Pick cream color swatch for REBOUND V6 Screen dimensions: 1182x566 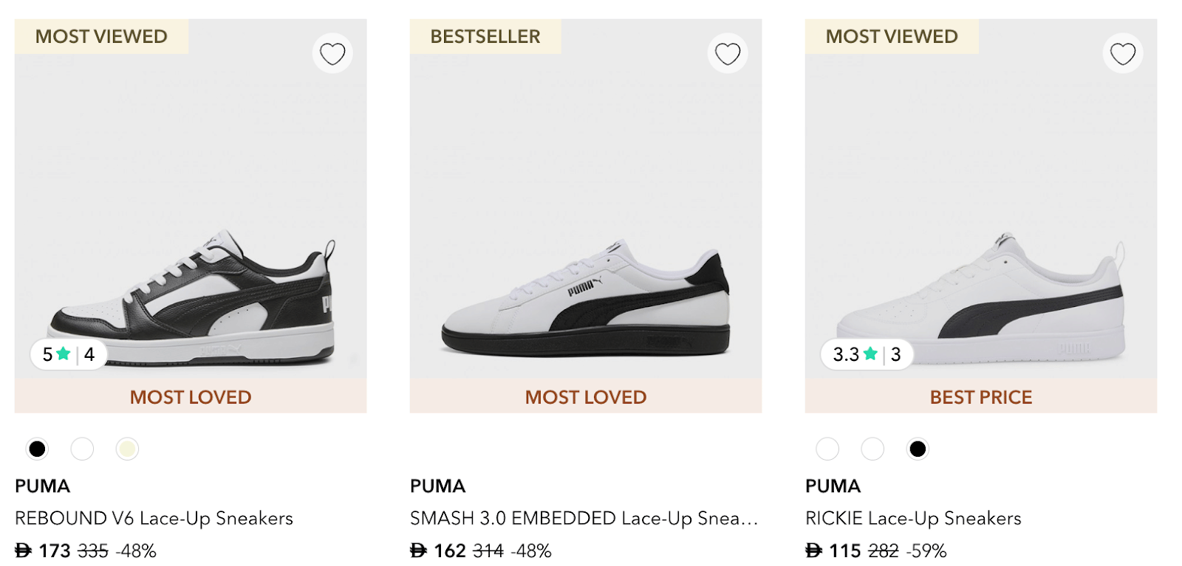pos(127,449)
